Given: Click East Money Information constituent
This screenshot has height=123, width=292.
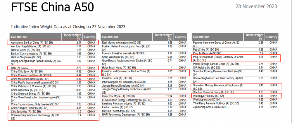Looking at the screenshot, I should click(121, 42).
